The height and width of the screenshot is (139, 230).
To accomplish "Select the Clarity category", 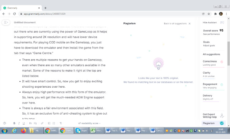I will coord(209,75).
